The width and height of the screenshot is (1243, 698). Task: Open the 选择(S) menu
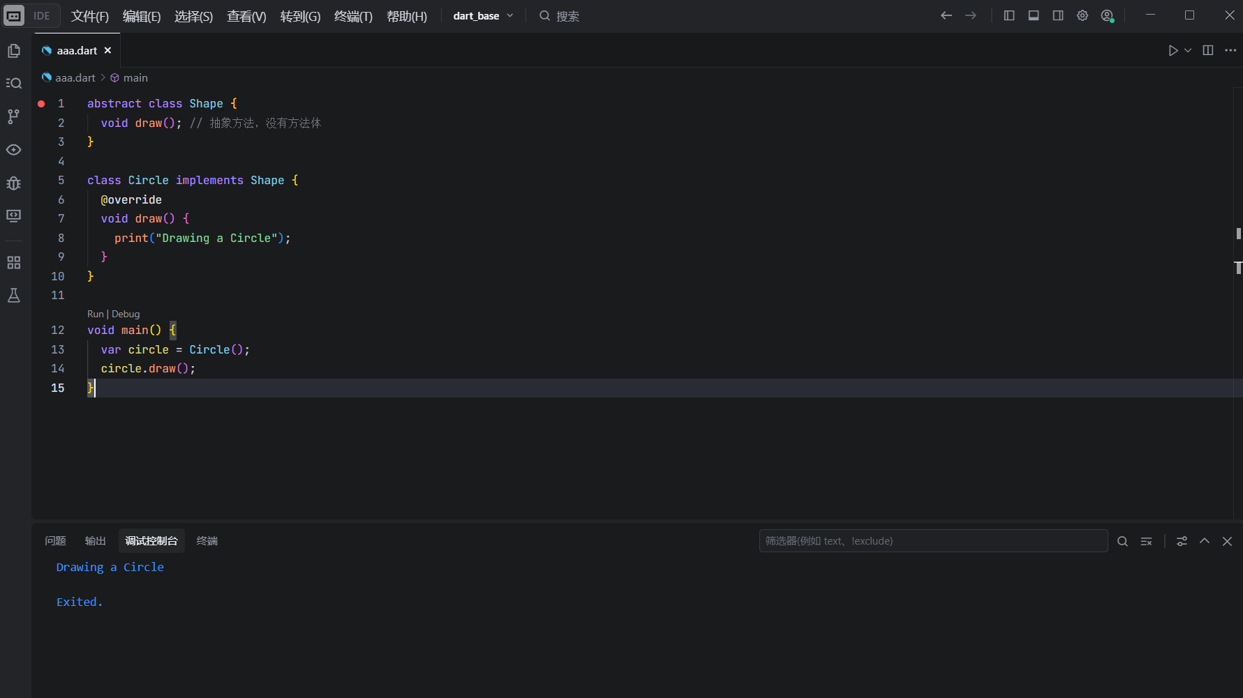click(x=193, y=16)
